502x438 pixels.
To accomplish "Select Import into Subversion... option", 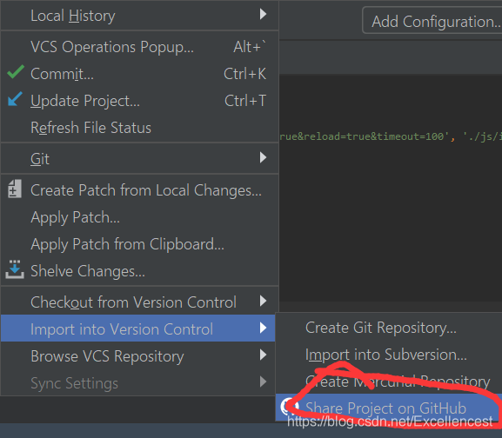I will click(389, 355).
